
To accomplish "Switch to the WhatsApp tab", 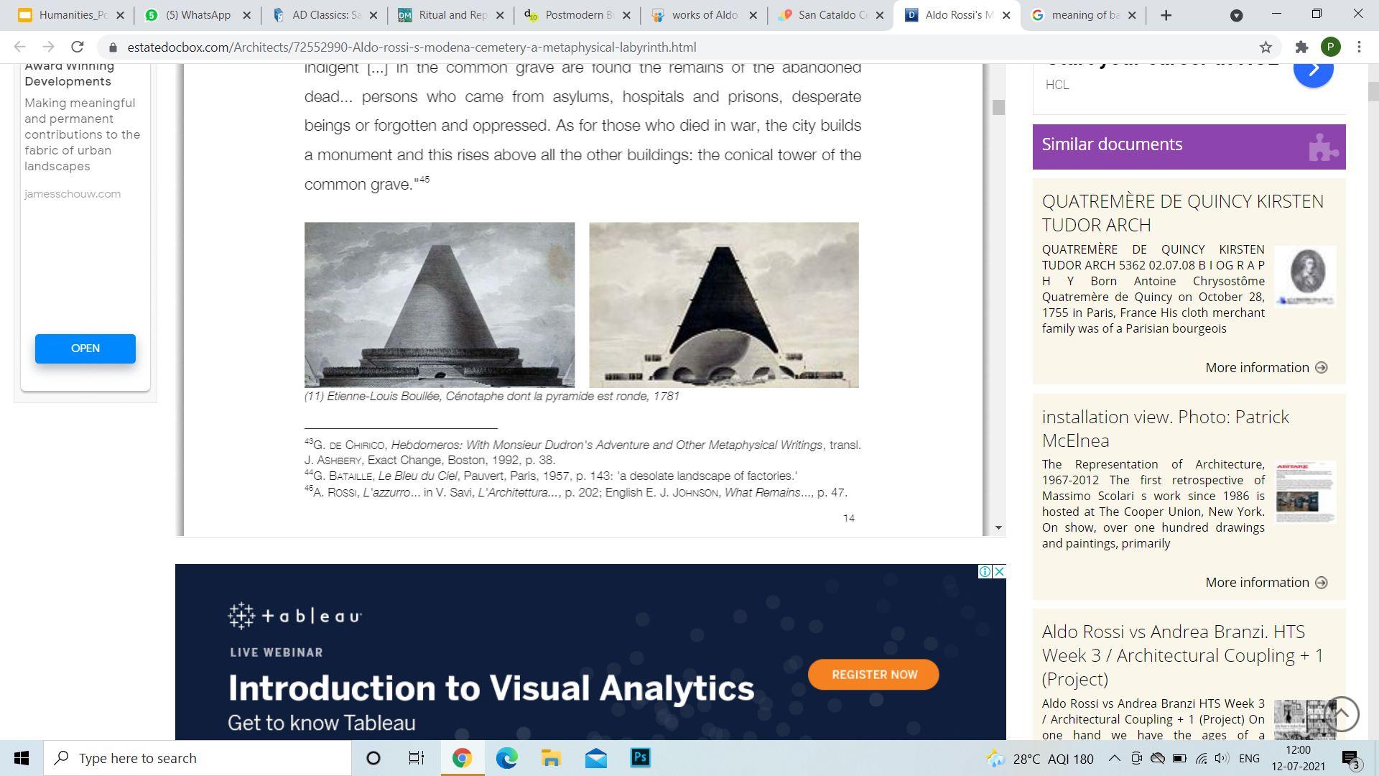I will (x=198, y=15).
